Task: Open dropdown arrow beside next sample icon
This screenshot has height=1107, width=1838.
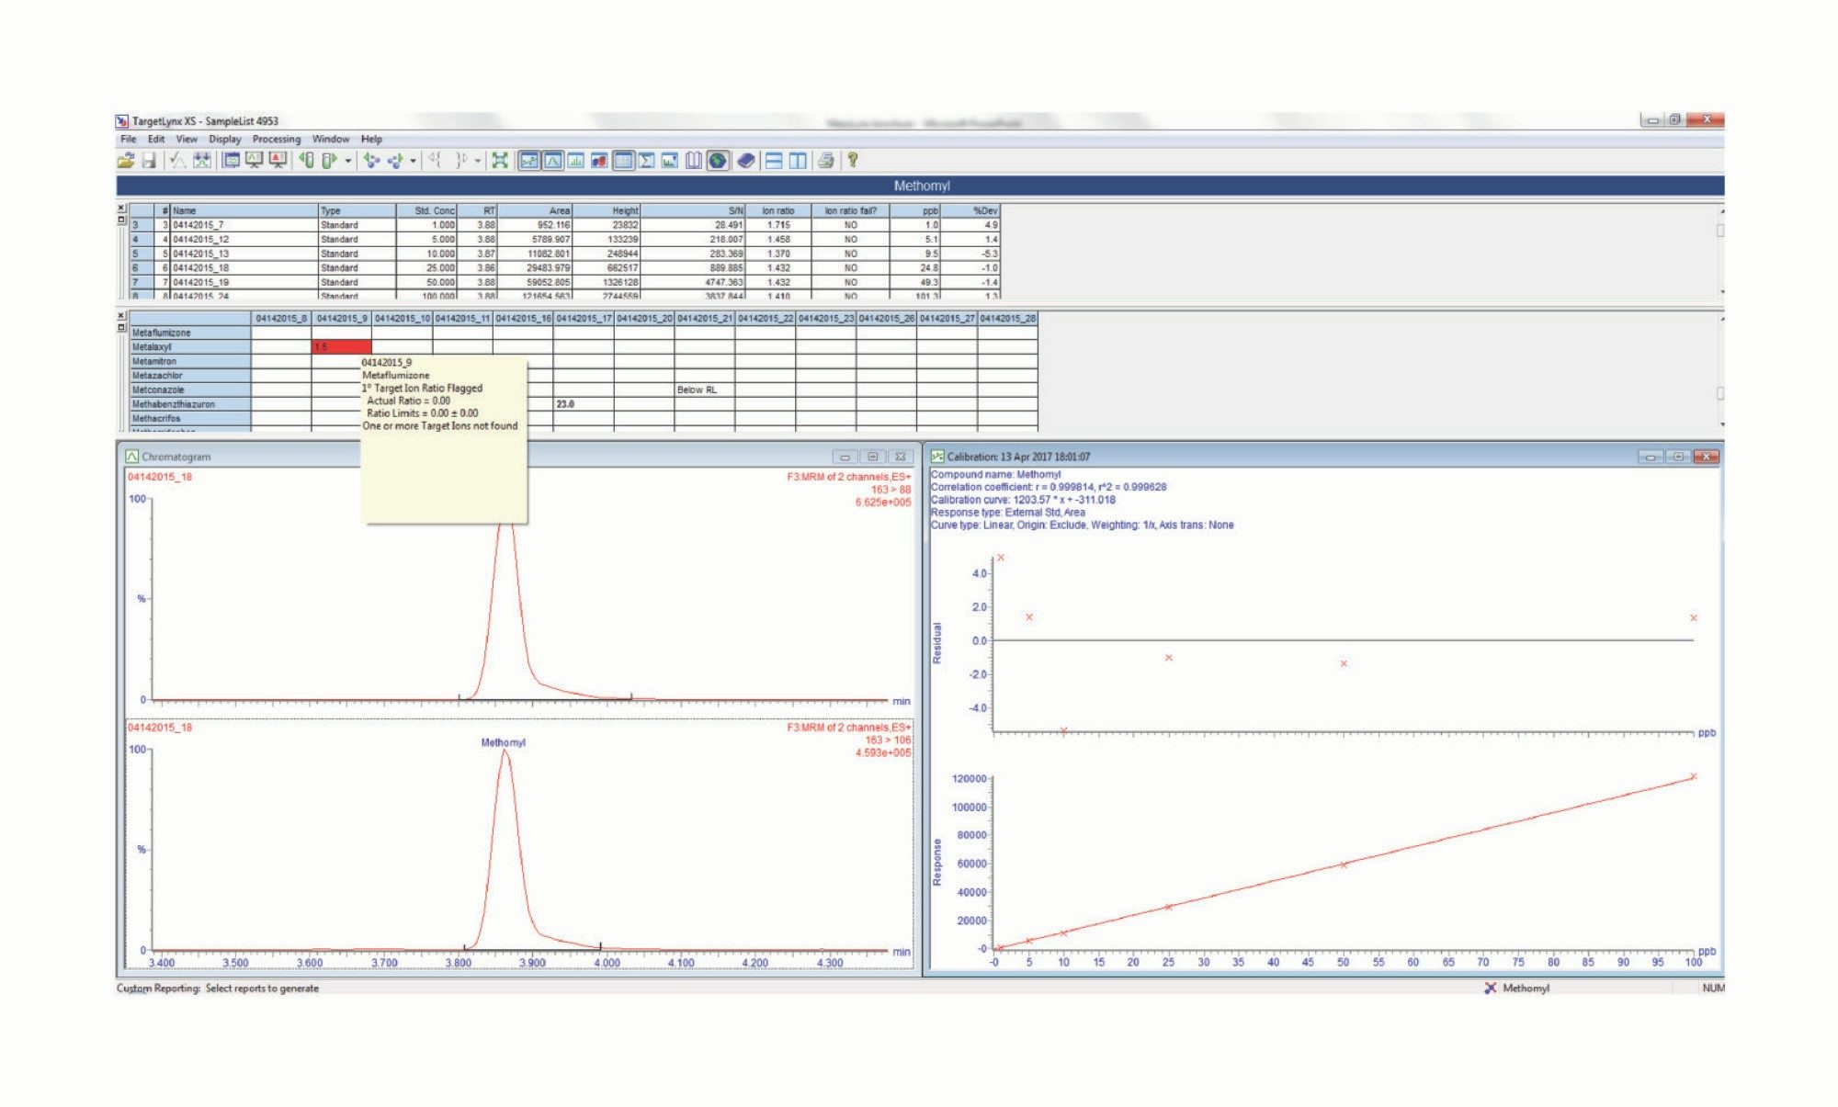Action: pyautogui.click(x=348, y=162)
